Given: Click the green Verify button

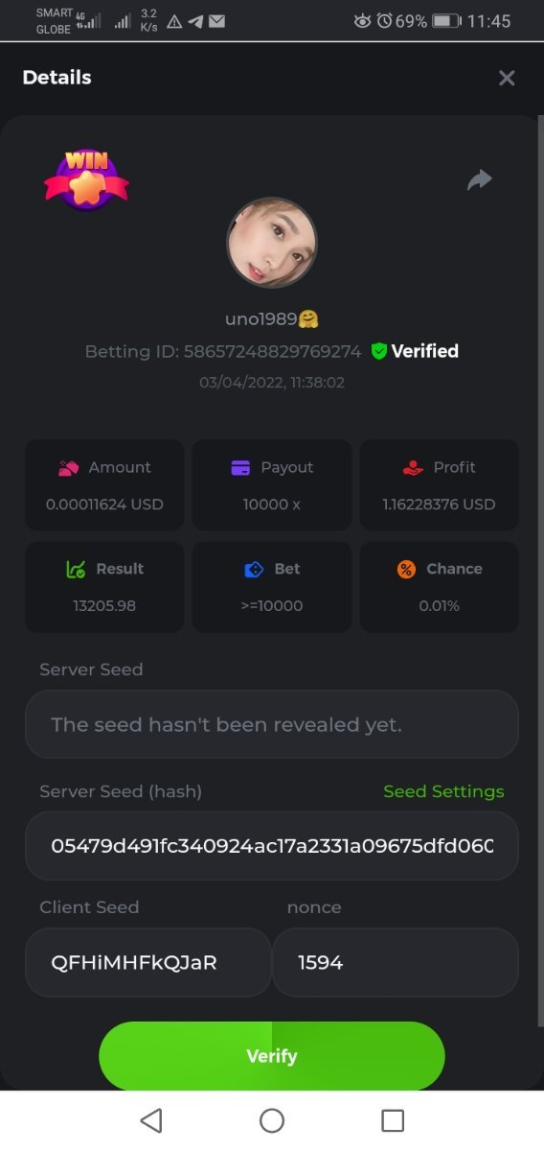Looking at the screenshot, I should [272, 1056].
